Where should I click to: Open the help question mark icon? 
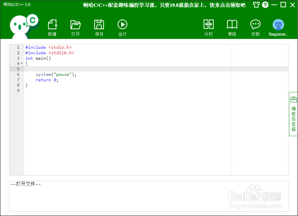coord(265,5)
